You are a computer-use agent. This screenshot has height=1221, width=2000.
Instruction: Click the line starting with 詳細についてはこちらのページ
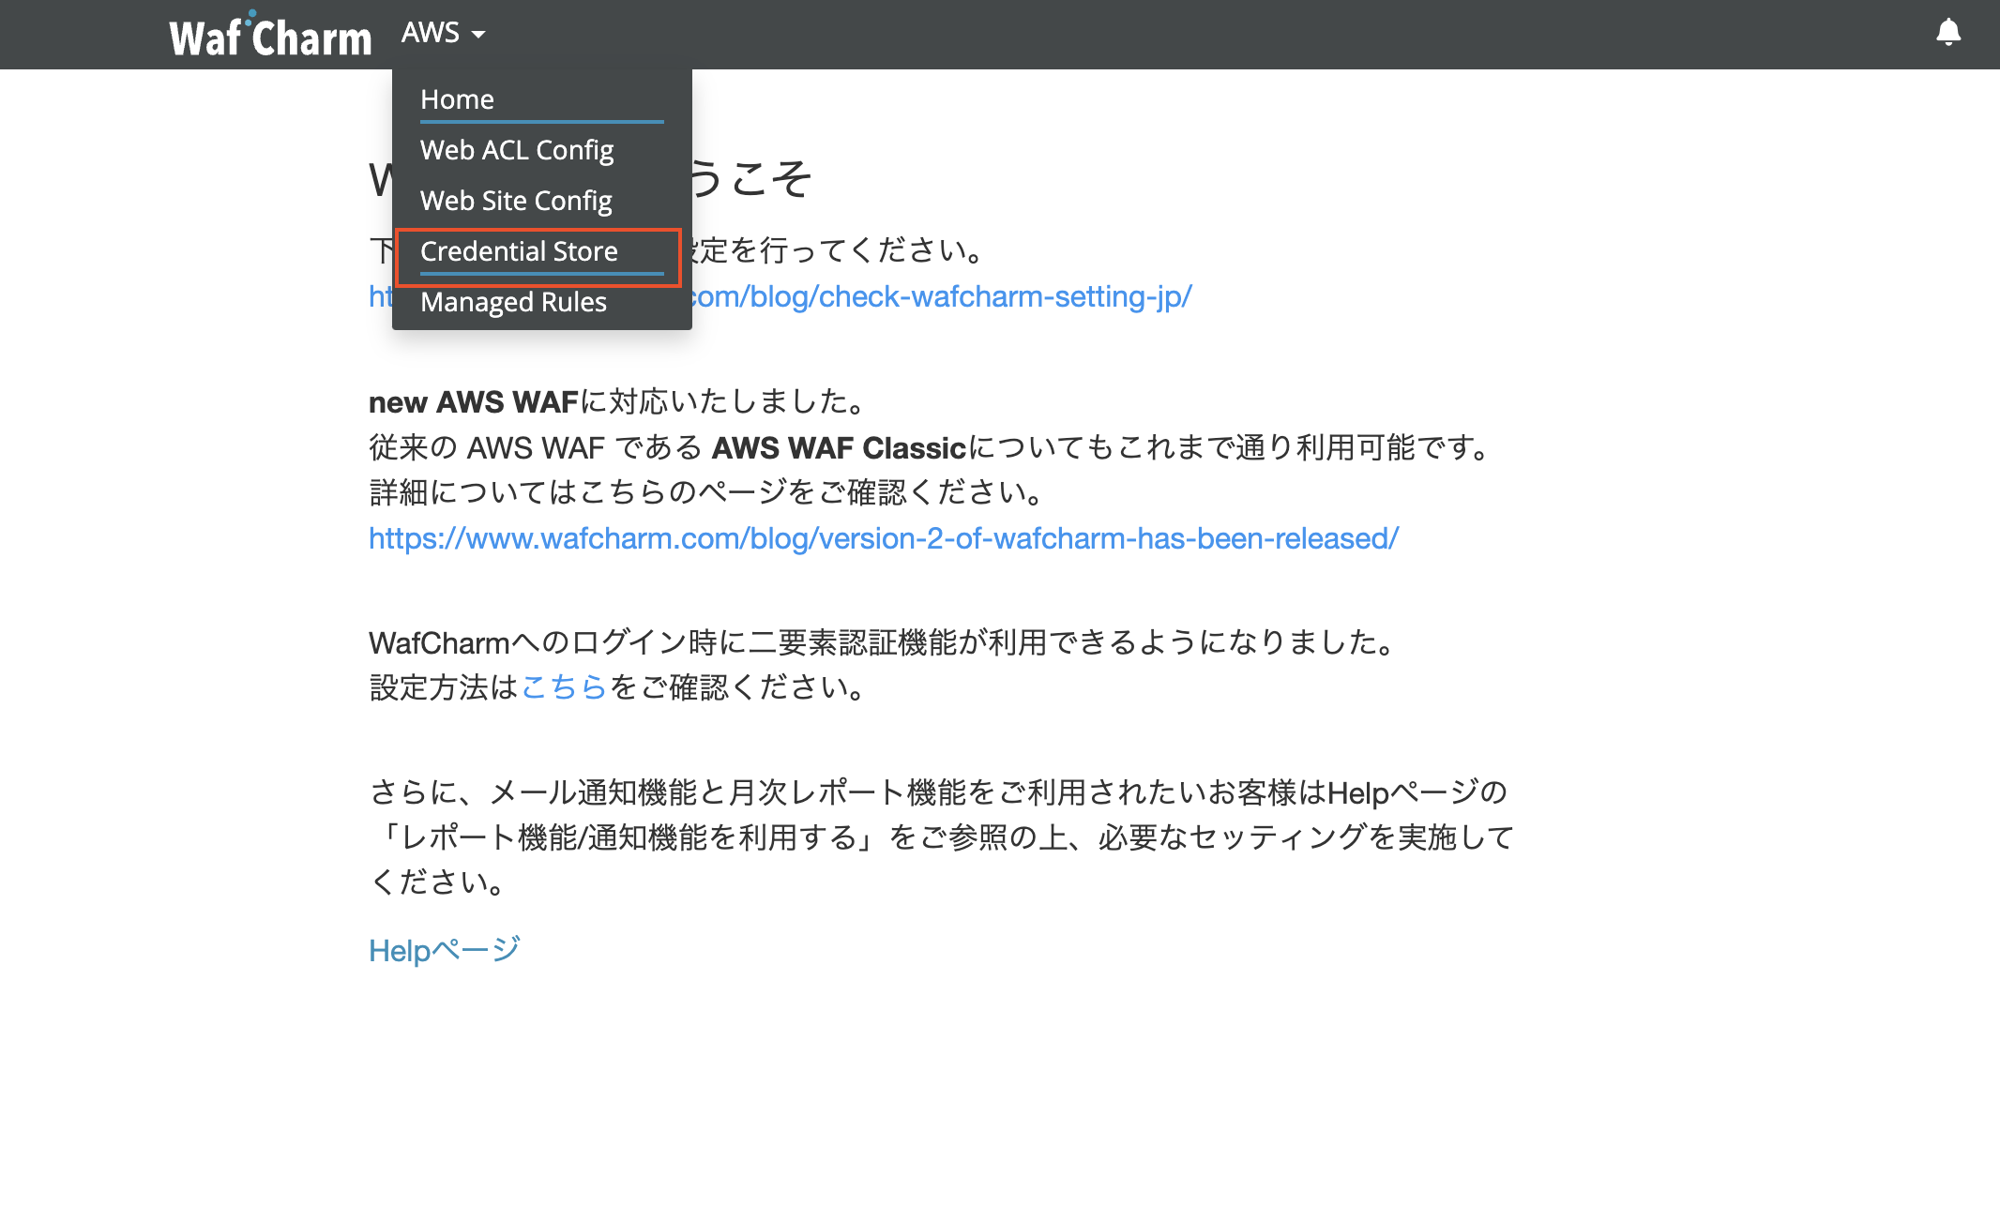pos(707,492)
